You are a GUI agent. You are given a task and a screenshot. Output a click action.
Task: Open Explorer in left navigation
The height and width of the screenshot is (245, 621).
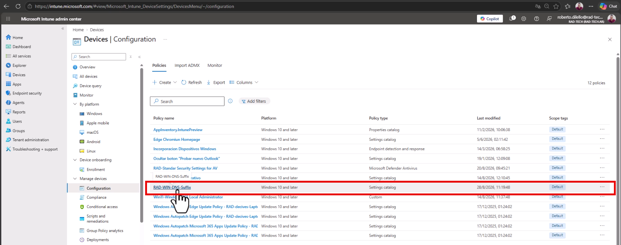point(16,65)
